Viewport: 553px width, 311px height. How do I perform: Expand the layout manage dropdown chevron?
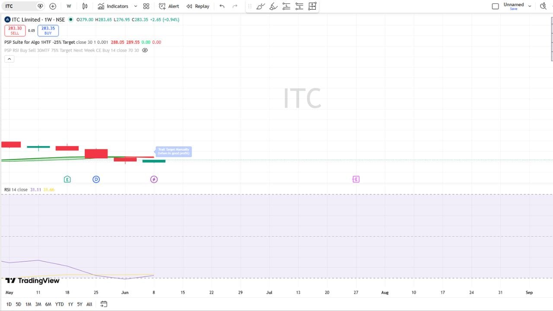click(530, 6)
